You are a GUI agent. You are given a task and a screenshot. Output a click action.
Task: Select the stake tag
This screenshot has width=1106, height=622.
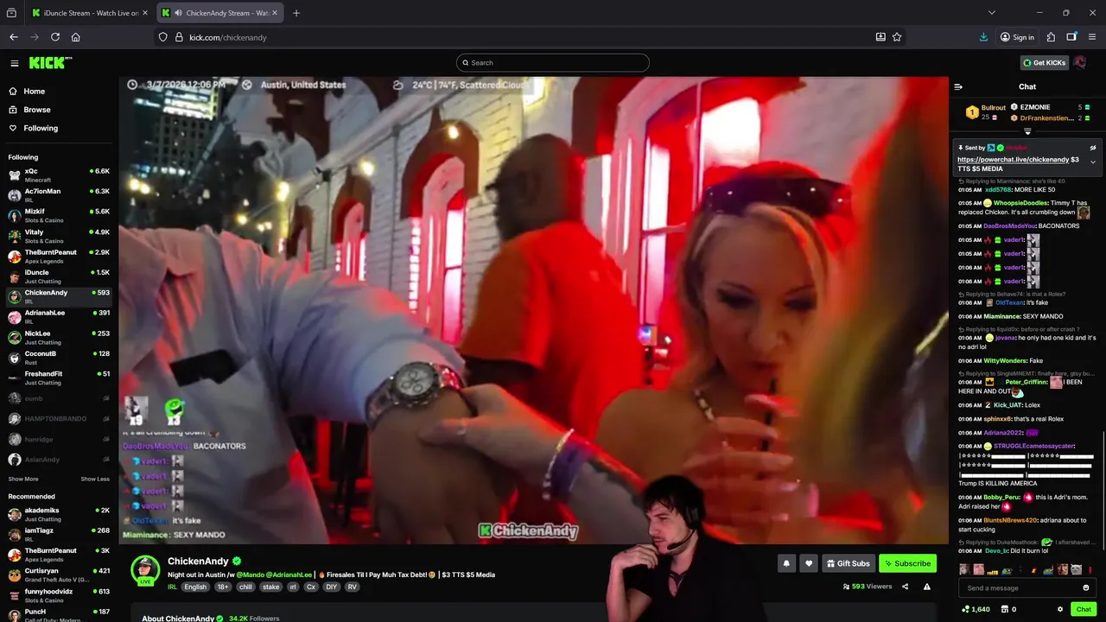pos(271,587)
